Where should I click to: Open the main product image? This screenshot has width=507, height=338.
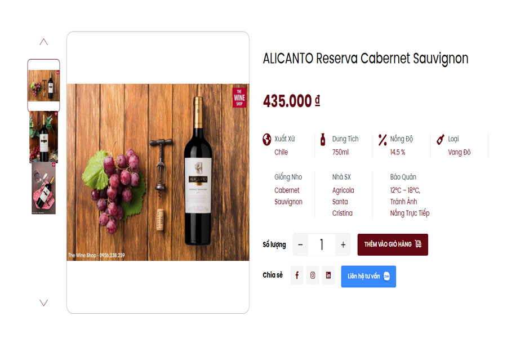coord(158,172)
